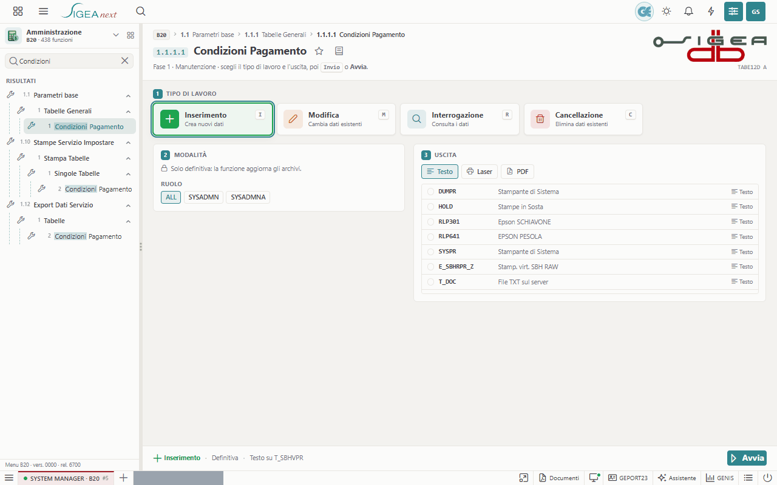This screenshot has width=777, height=485.
Task: Click into the Condizioni search input
Action: 68,61
